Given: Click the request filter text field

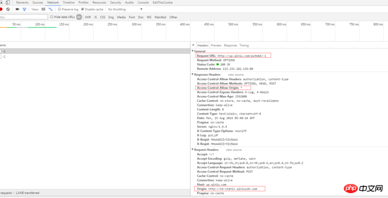Looking at the screenshot, I should [24, 17].
